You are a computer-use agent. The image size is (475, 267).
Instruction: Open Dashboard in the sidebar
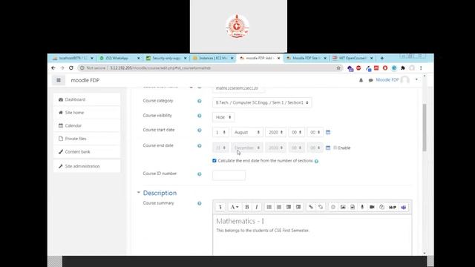[87, 99]
